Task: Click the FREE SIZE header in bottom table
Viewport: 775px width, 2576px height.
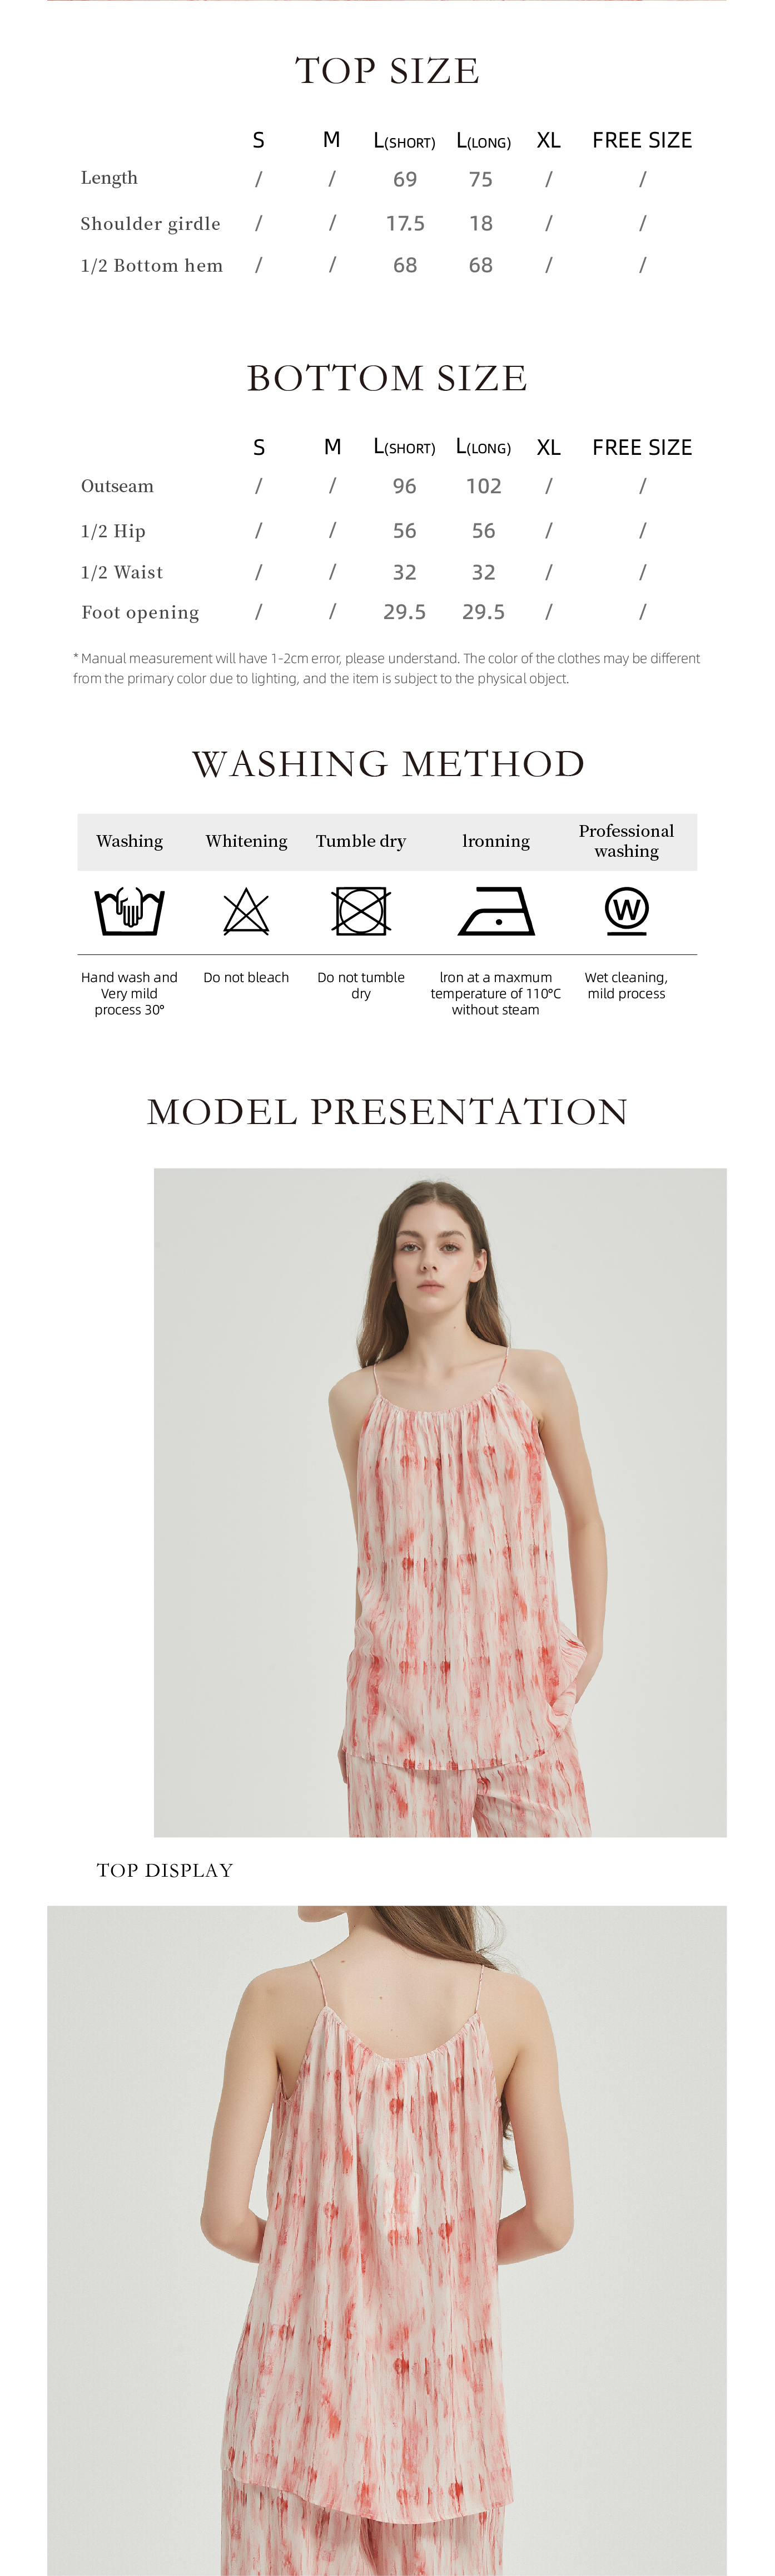Action: coord(642,448)
